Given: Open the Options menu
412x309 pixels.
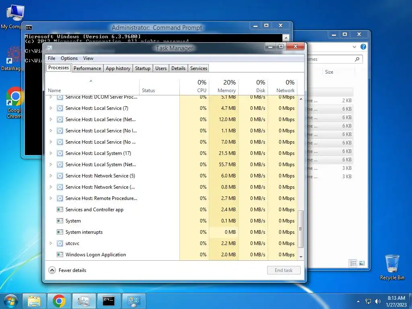Looking at the screenshot, I should pos(69,58).
